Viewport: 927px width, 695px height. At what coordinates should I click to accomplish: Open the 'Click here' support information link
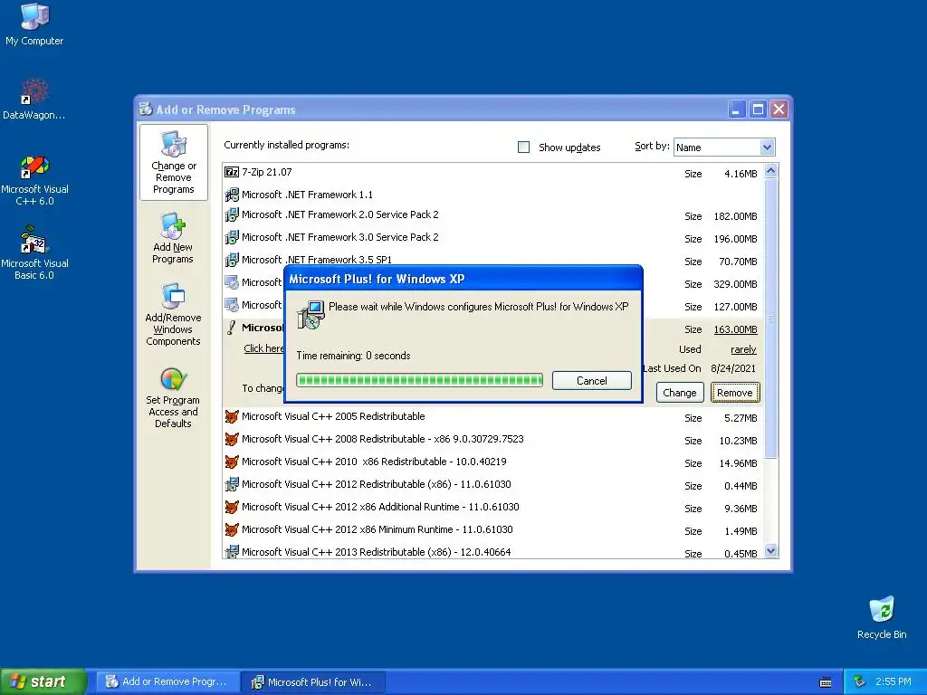pyautogui.click(x=263, y=348)
